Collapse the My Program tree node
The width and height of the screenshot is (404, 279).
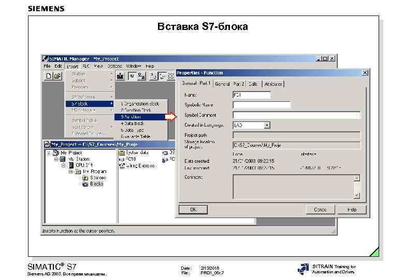(70, 172)
